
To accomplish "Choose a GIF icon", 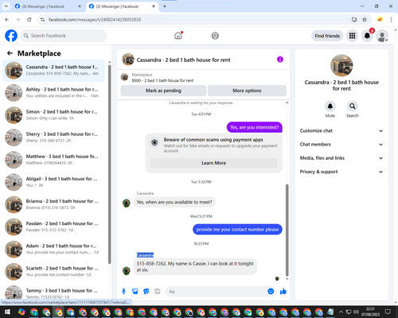I will click(157, 292).
